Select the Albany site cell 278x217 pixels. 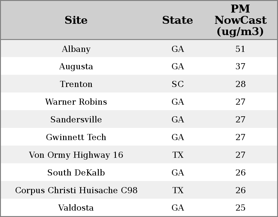click(x=76, y=49)
